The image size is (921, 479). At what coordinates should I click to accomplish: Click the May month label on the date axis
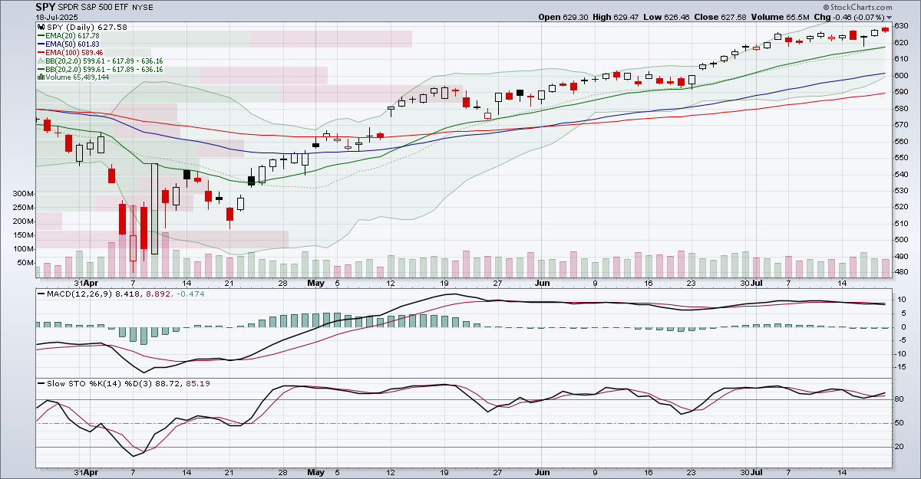pyautogui.click(x=315, y=283)
